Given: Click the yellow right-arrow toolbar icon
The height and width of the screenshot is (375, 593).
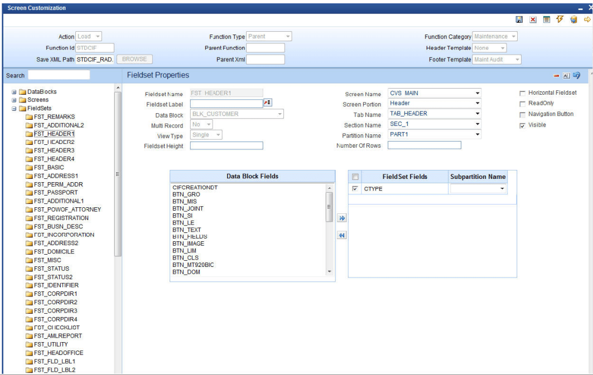Looking at the screenshot, I should pos(587,20).
